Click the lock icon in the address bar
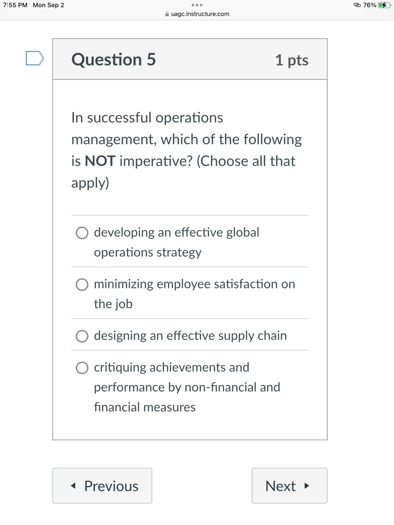 pyautogui.click(x=167, y=14)
